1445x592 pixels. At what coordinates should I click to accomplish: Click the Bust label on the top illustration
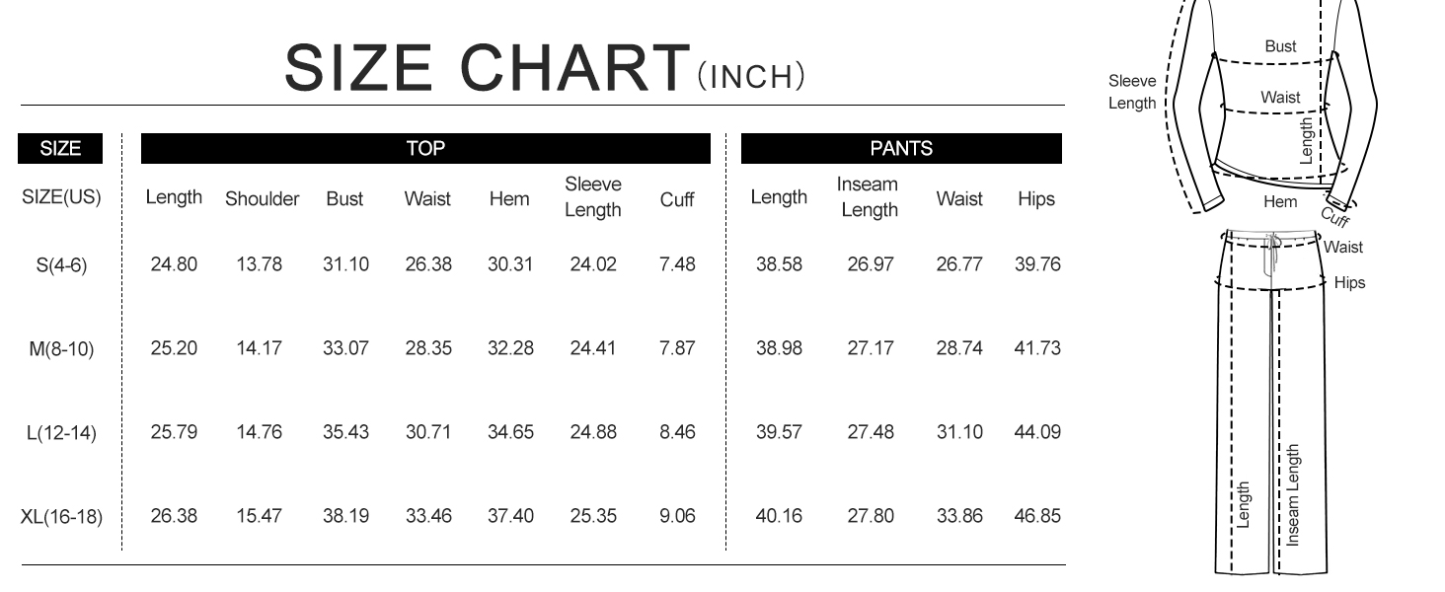pos(1281,46)
